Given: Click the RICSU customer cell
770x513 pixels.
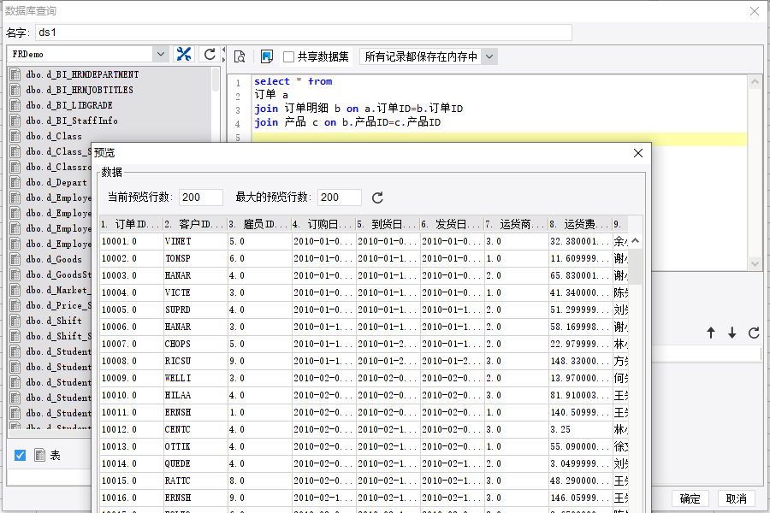Looking at the screenshot, I should (x=195, y=362).
